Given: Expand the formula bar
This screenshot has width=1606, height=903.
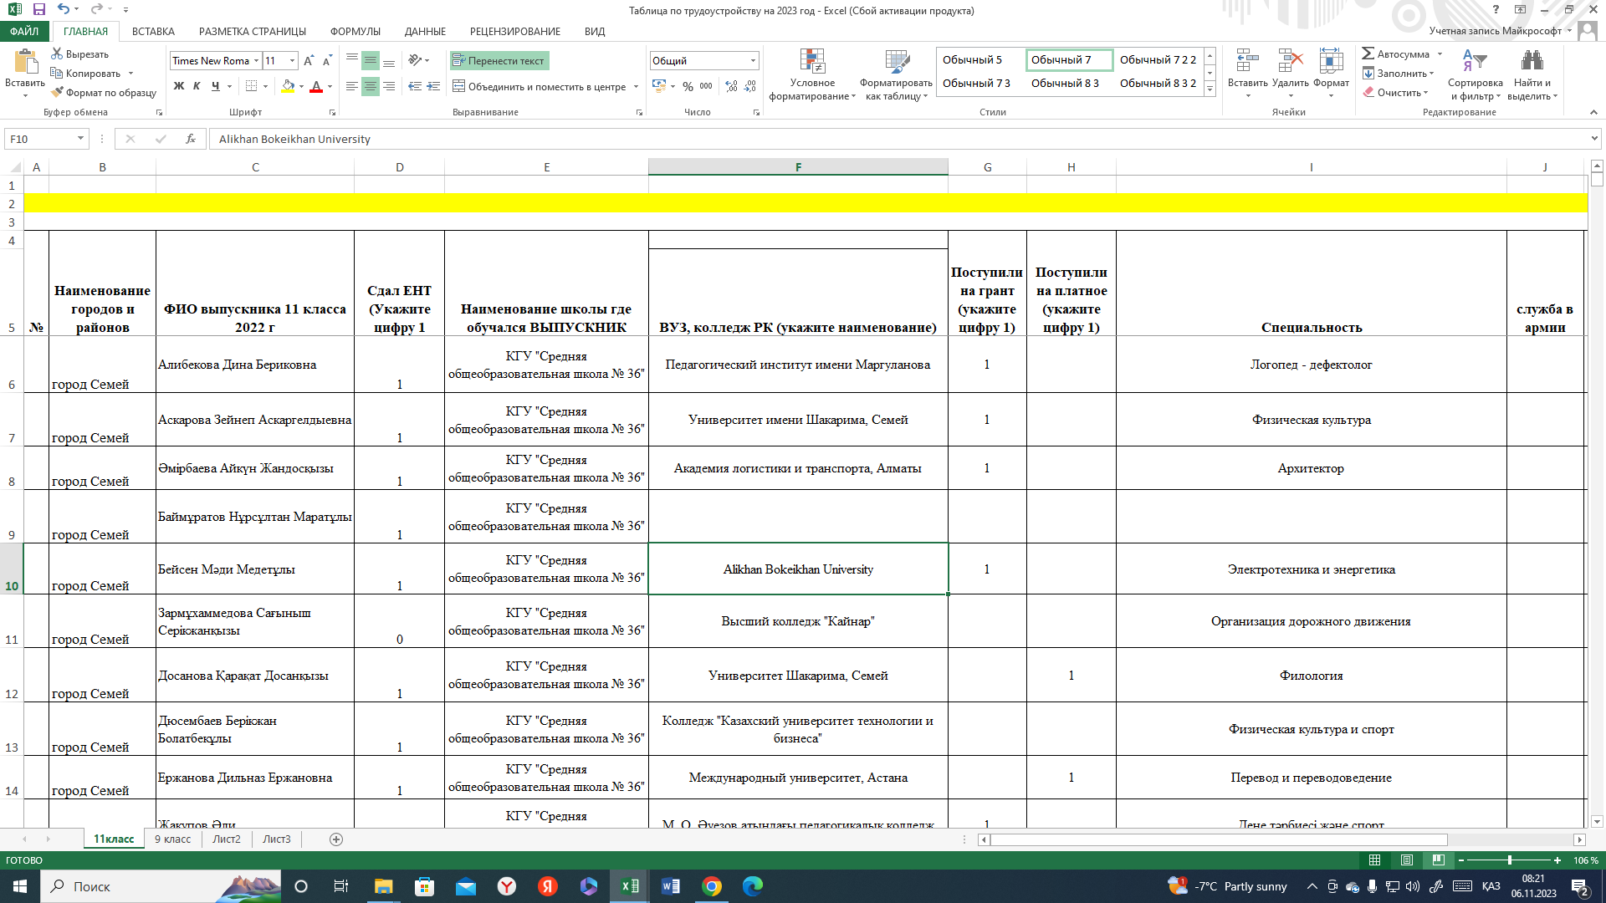Looking at the screenshot, I should pyautogui.click(x=1594, y=139).
